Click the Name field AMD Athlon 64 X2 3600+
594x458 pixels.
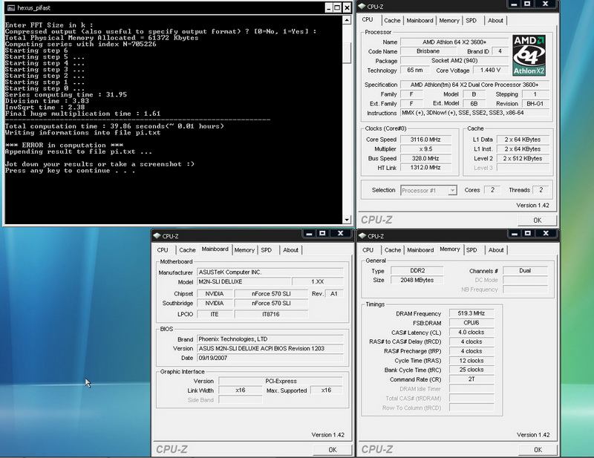454,42
